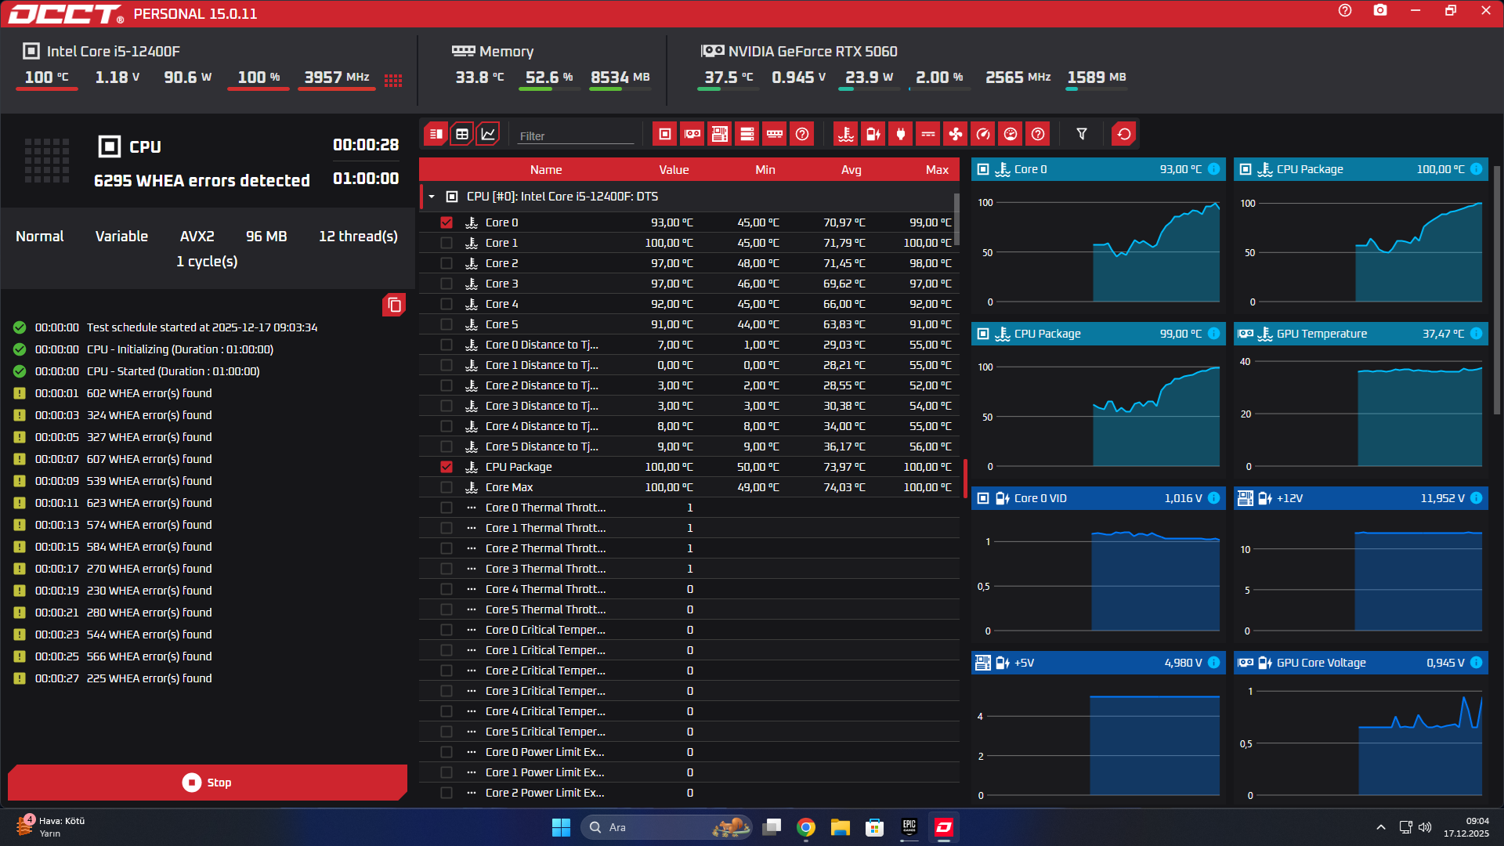
Task: Uncheck the Core 0 sensor checkbox
Action: click(446, 222)
